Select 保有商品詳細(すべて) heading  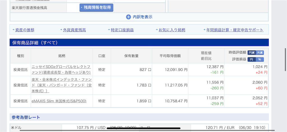pyautogui.click(x=35, y=43)
